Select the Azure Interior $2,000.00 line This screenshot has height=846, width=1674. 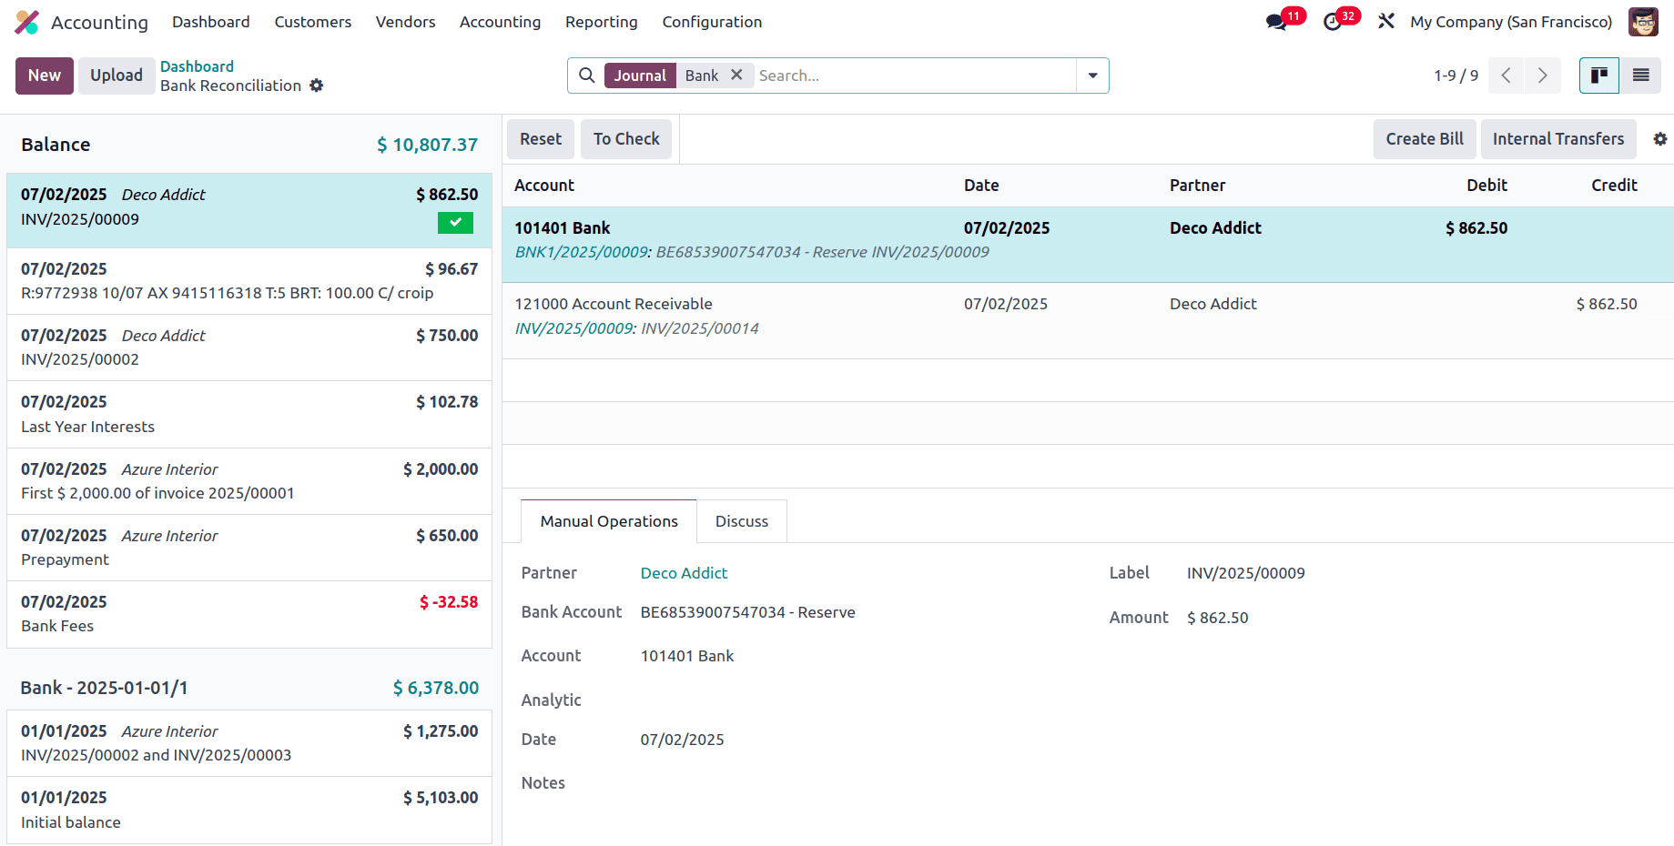249,481
